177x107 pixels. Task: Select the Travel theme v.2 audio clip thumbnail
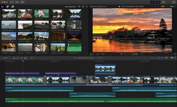(x=74, y=47)
